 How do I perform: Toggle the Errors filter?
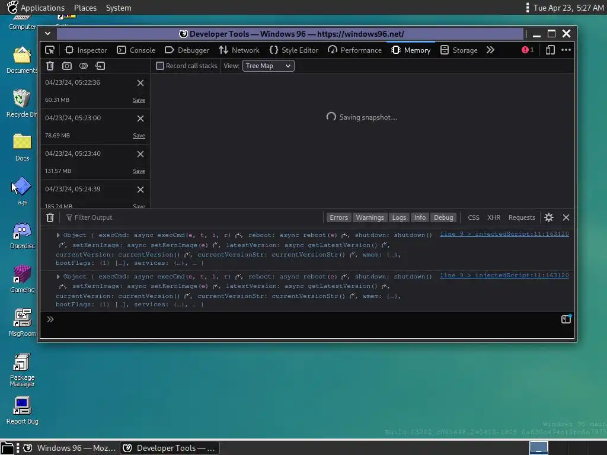[x=338, y=217]
